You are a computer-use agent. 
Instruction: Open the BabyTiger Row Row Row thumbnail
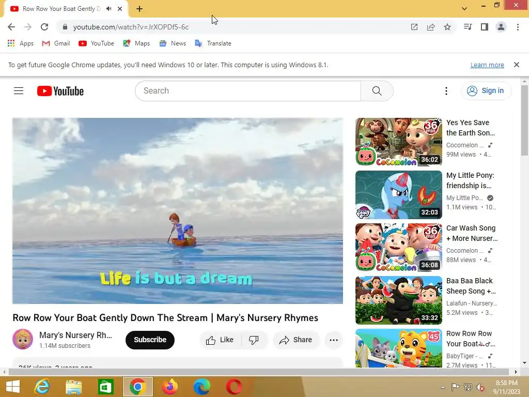398,348
